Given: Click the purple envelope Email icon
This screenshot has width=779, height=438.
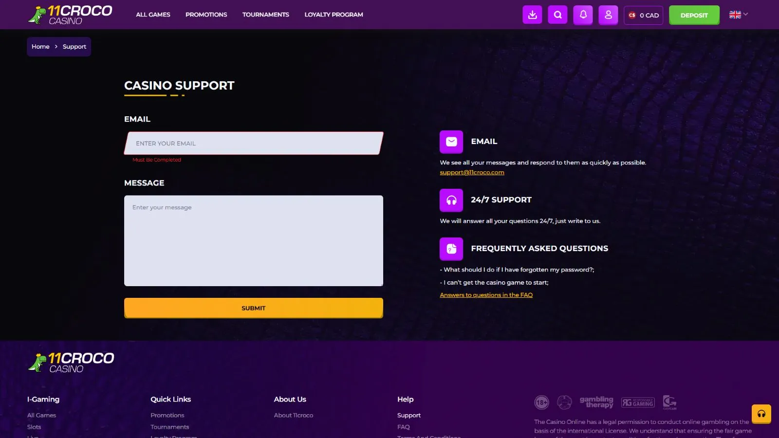Looking at the screenshot, I should click(x=451, y=142).
